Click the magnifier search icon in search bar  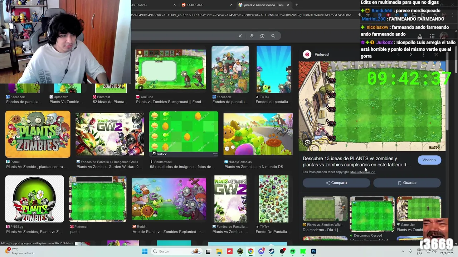273,36
